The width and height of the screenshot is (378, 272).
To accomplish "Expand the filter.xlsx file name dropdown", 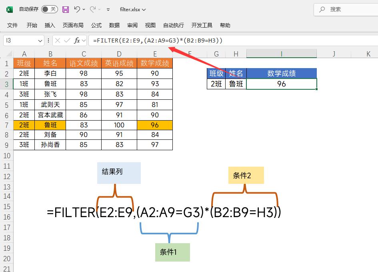I will point(144,10).
